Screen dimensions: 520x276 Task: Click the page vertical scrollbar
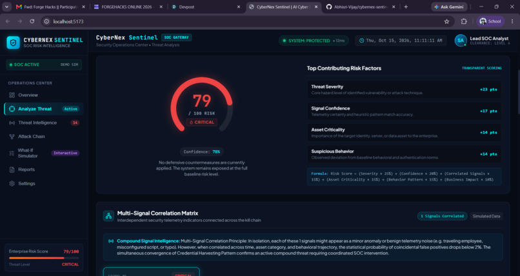[x=517, y=93]
